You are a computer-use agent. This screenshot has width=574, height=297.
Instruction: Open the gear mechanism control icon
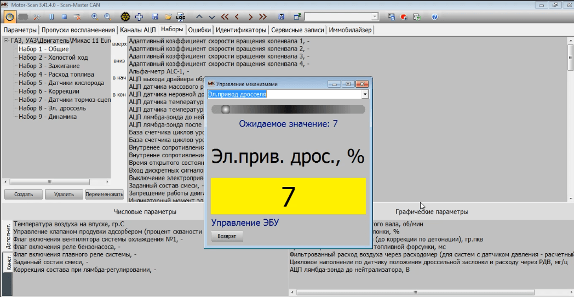tap(125, 17)
